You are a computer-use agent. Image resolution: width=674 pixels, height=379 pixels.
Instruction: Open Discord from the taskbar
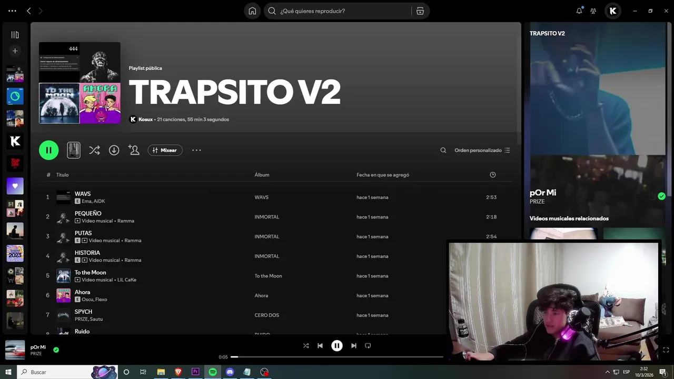[x=230, y=372]
